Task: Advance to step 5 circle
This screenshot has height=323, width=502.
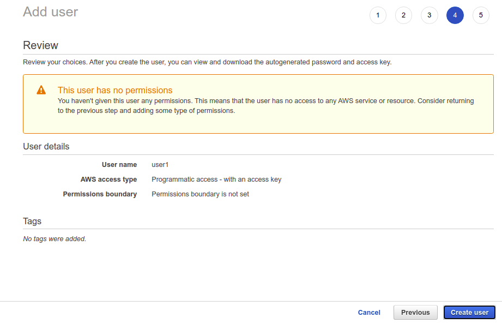Action: (480, 15)
